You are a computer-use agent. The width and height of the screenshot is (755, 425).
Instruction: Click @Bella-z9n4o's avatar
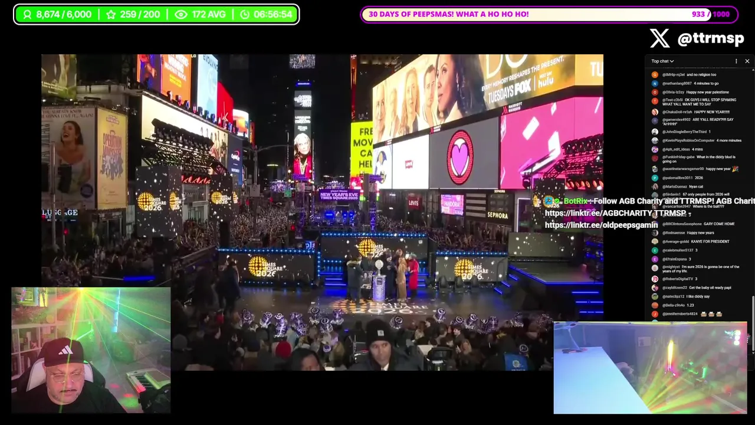pyautogui.click(x=655, y=305)
